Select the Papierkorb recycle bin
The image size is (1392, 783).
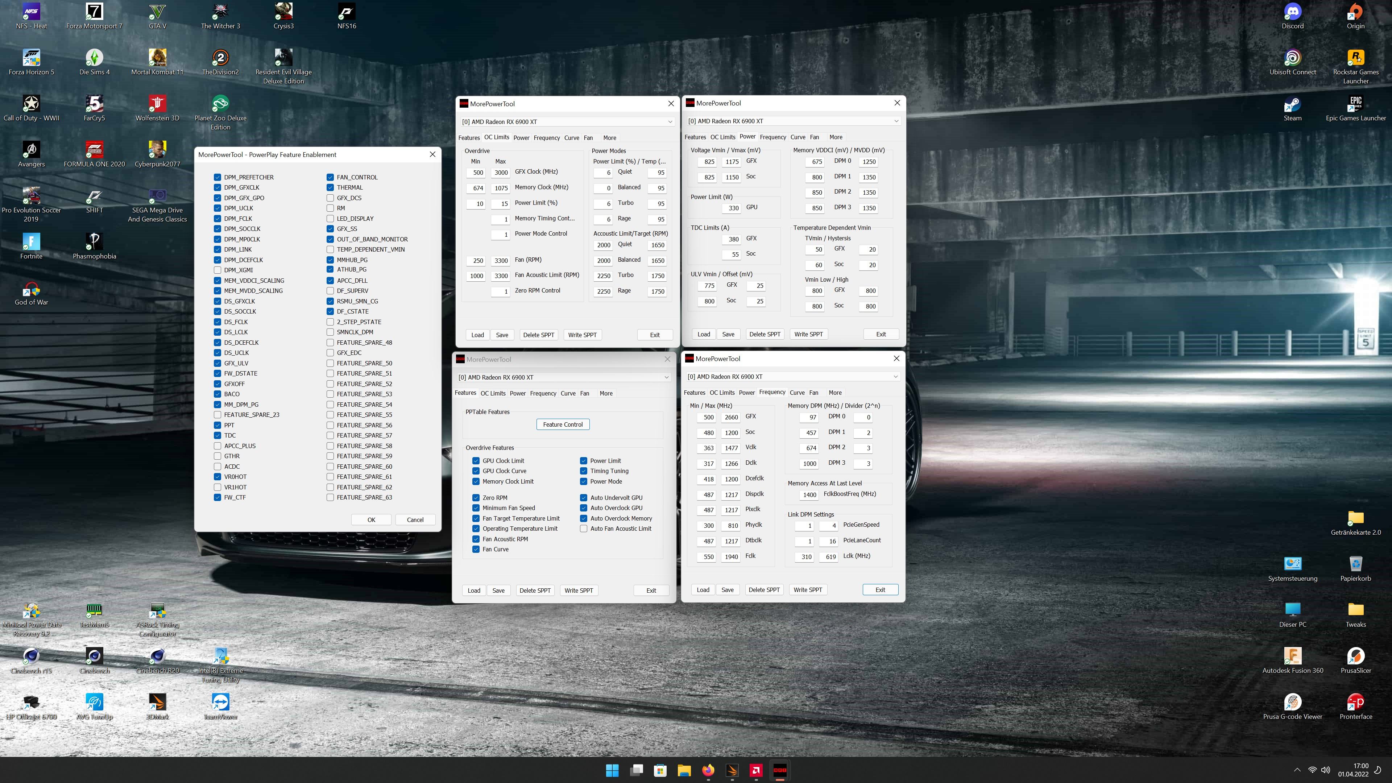[1355, 569]
